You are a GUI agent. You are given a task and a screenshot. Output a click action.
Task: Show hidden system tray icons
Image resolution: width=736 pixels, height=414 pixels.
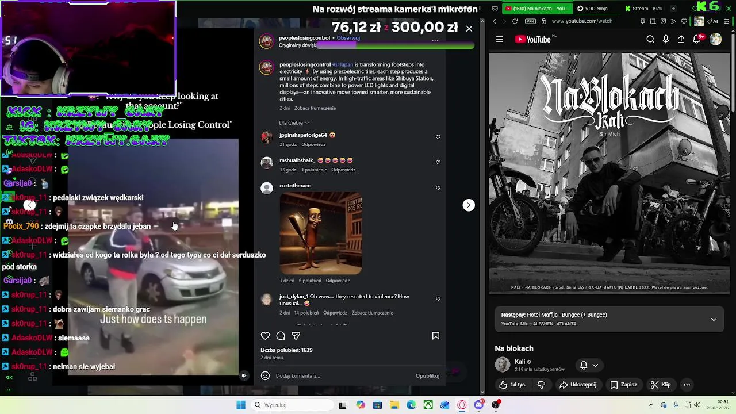[651, 405]
